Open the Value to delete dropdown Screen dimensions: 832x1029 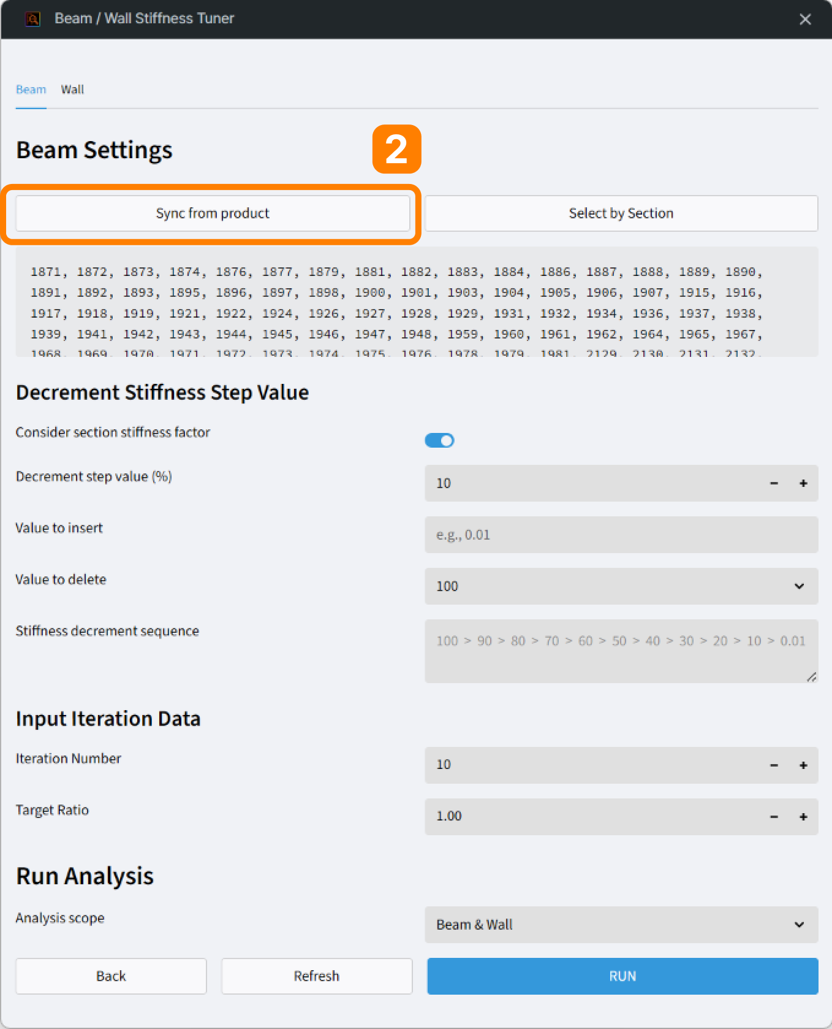coord(621,586)
